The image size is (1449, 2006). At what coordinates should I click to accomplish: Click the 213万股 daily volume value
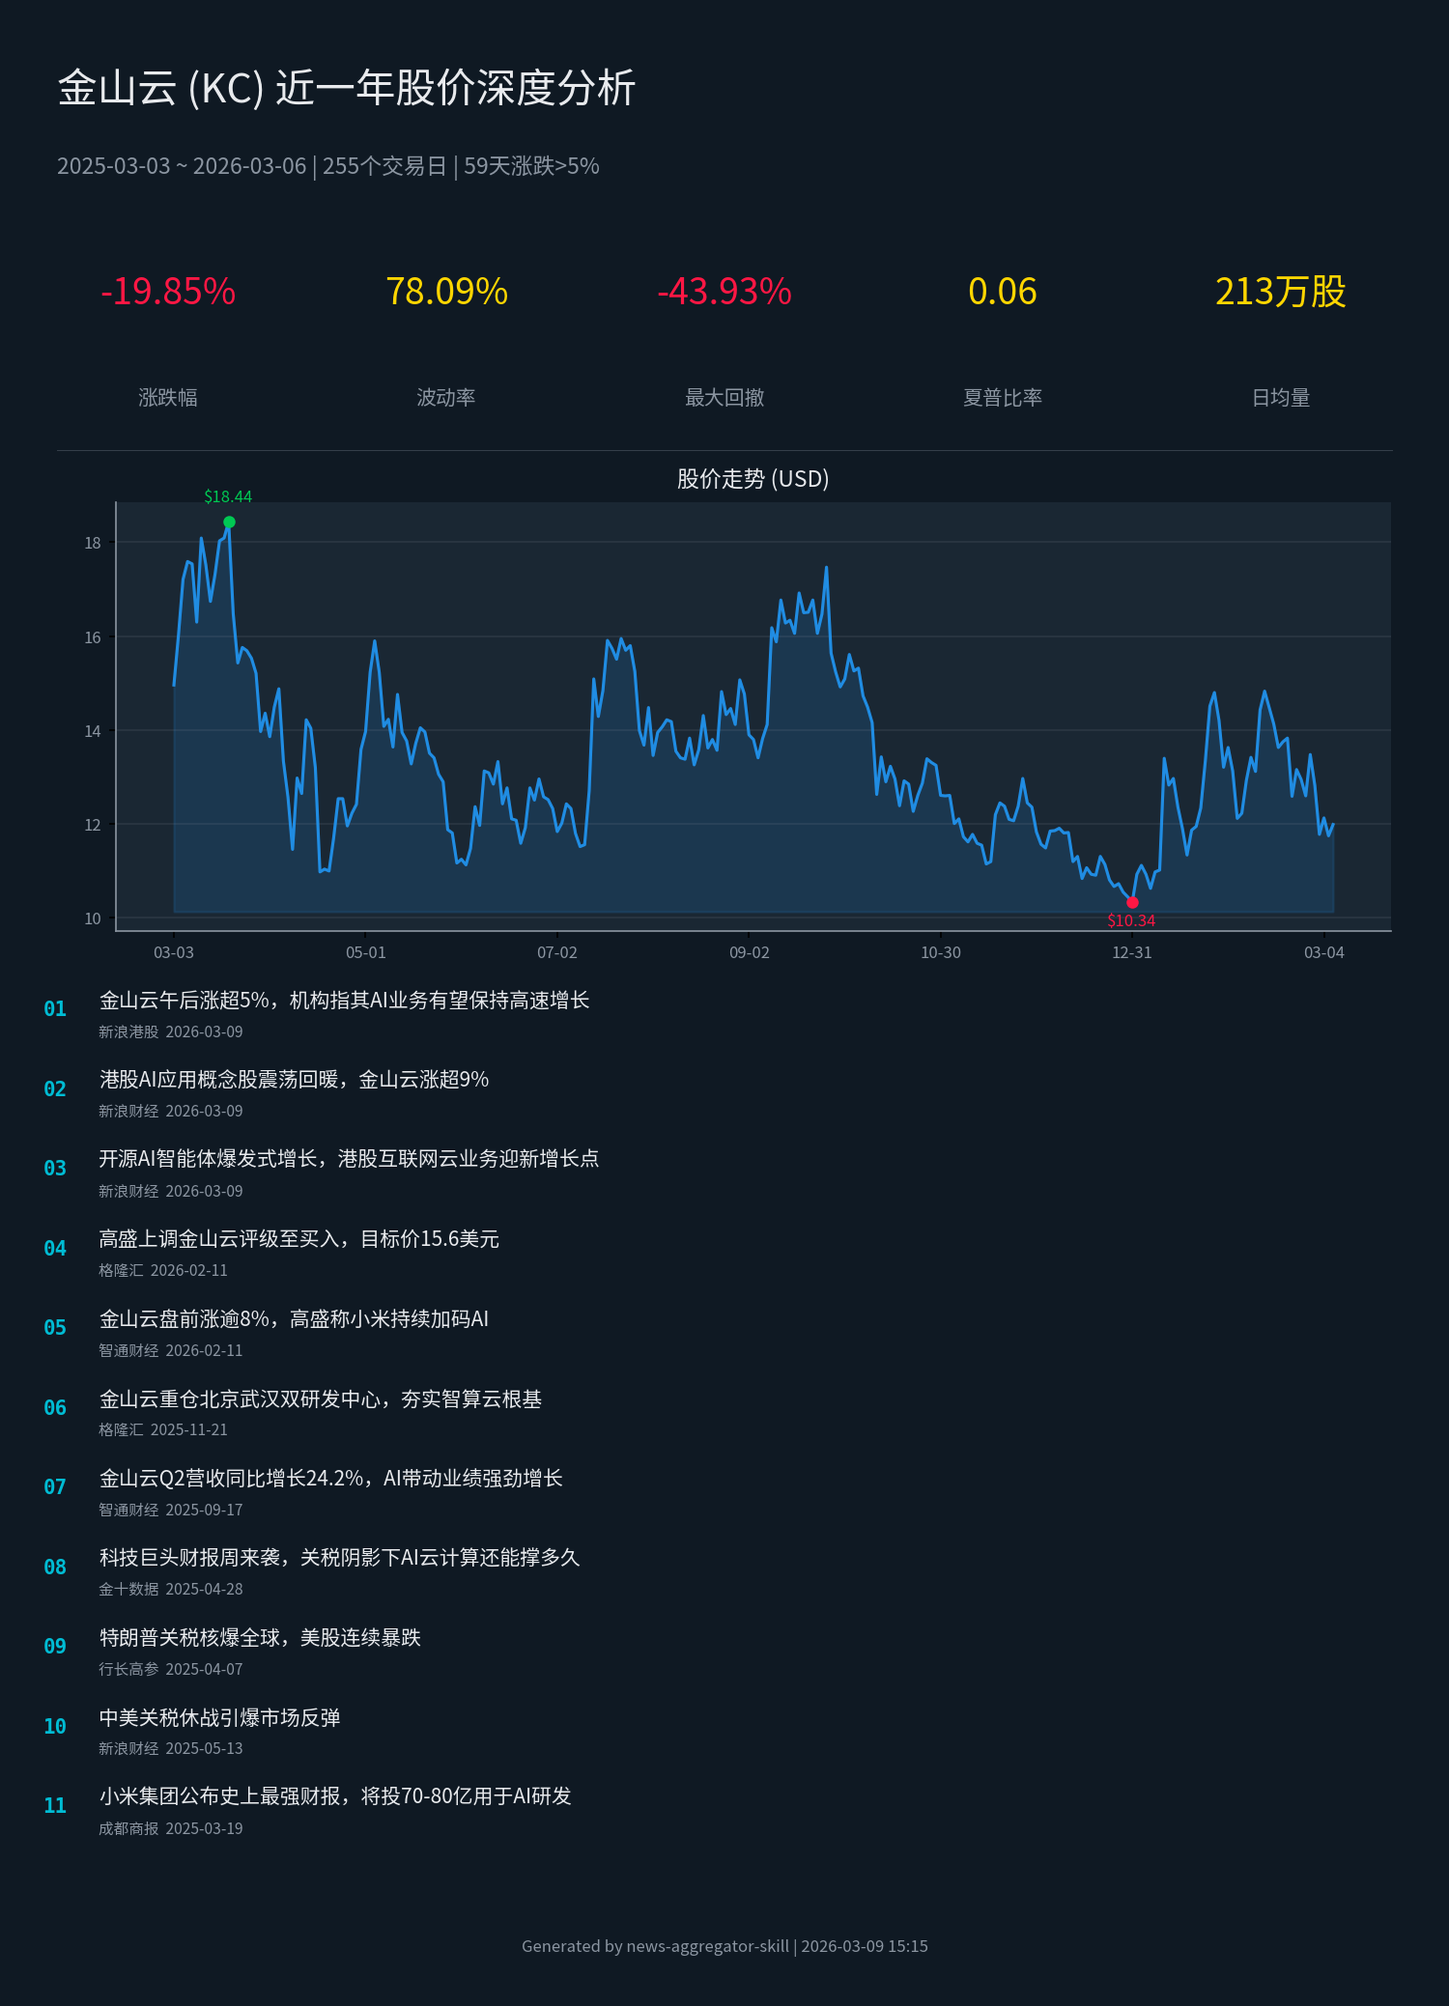pyautogui.click(x=1281, y=292)
